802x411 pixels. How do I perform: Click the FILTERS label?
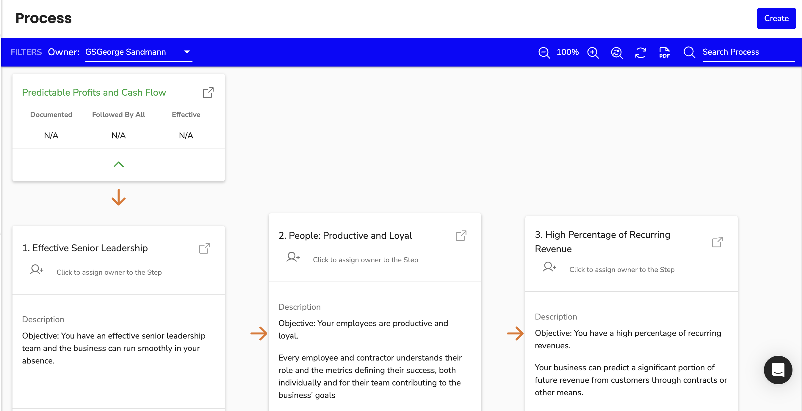[x=26, y=52]
